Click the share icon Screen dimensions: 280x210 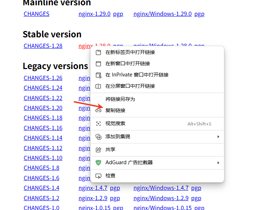pos(98,150)
